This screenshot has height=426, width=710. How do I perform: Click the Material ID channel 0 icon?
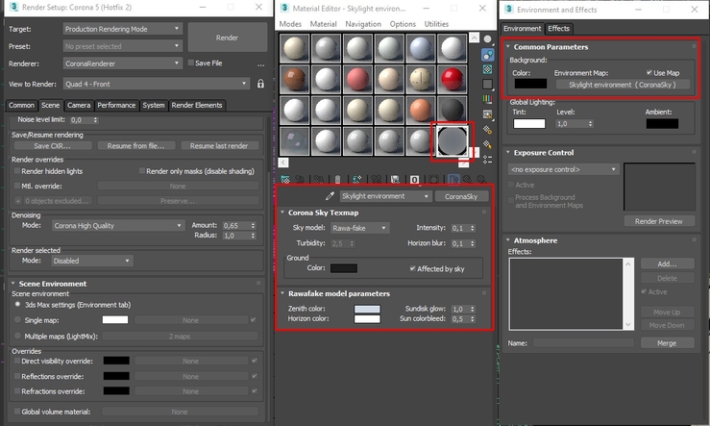414,179
